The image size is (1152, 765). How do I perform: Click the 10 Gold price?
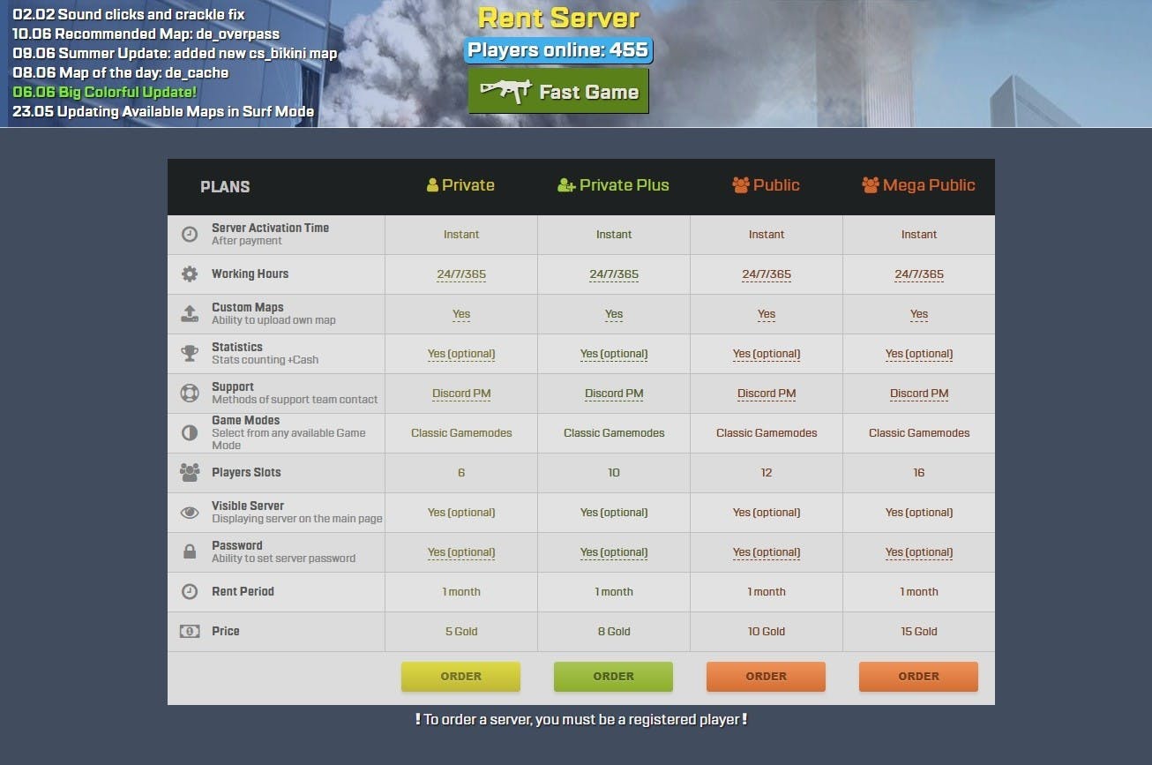(x=767, y=632)
